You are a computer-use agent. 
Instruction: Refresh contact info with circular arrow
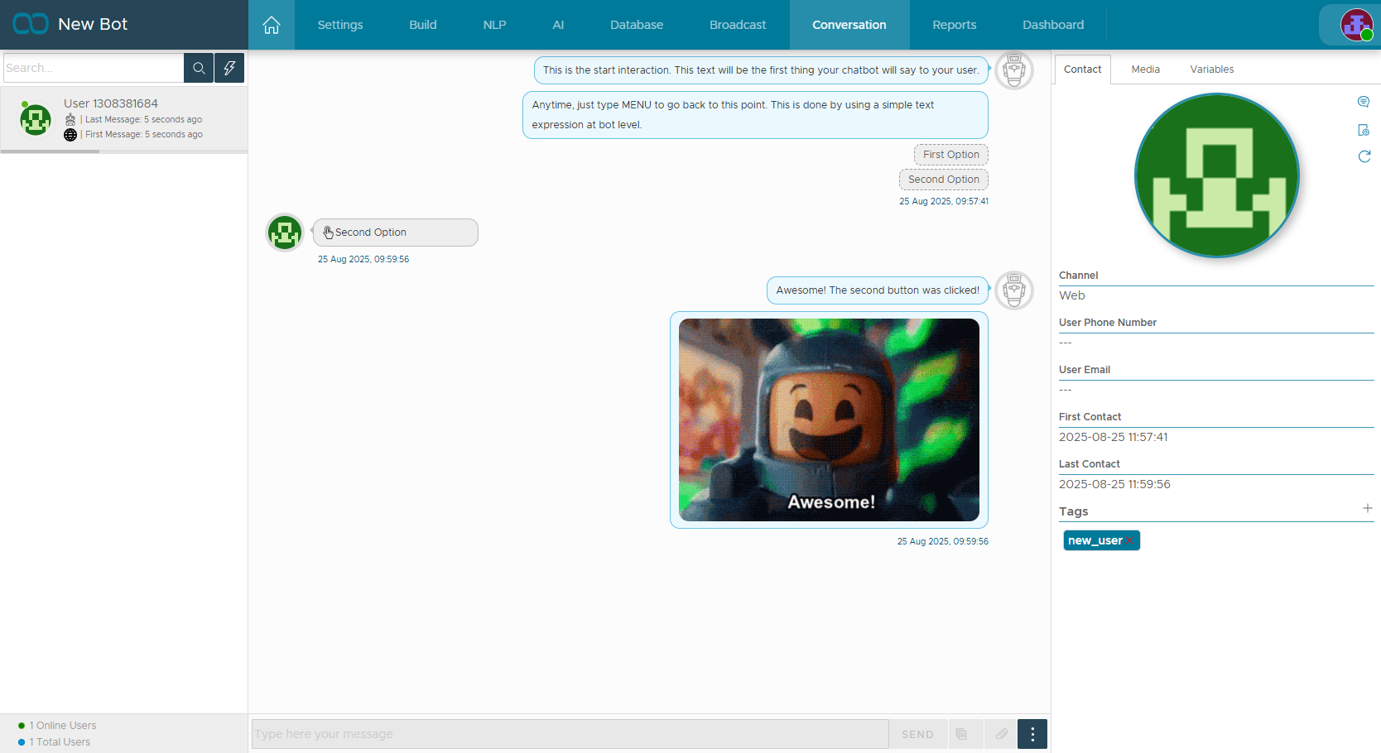(1364, 156)
